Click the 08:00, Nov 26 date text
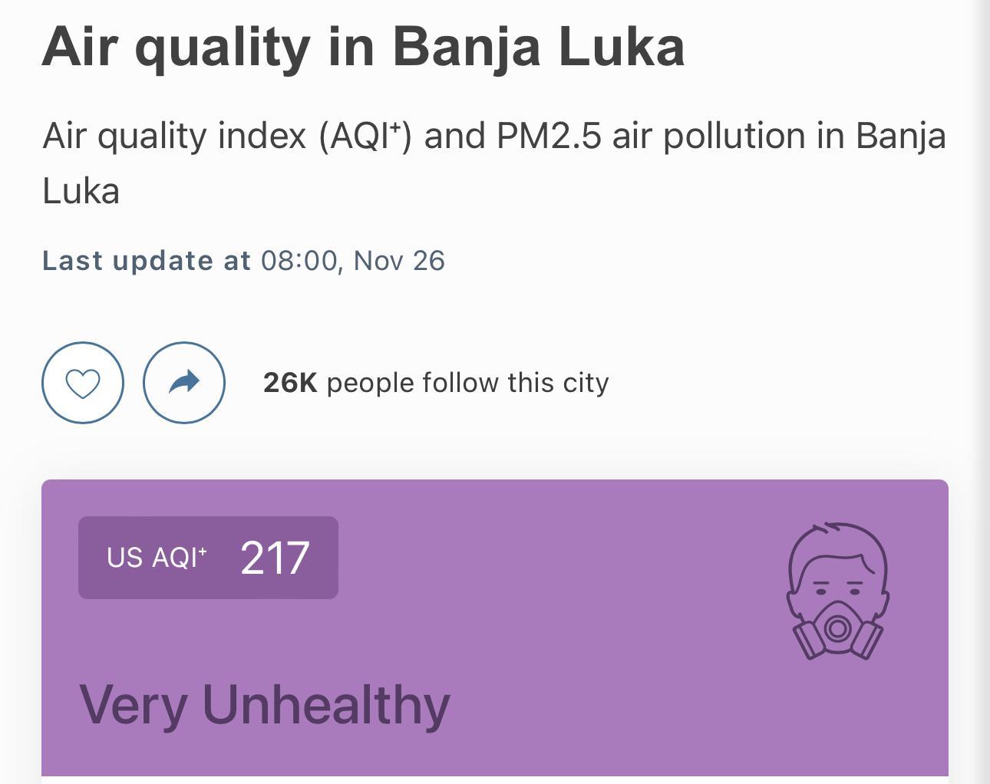This screenshot has width=990, height=784. [353, 261]
